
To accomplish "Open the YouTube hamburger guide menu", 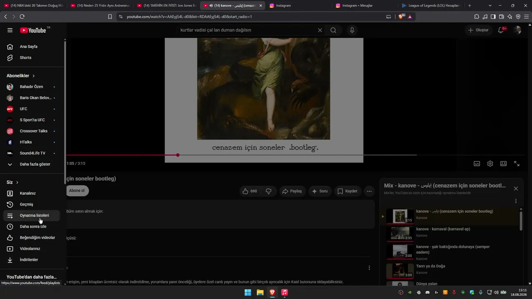I will (x=10, y=30).
